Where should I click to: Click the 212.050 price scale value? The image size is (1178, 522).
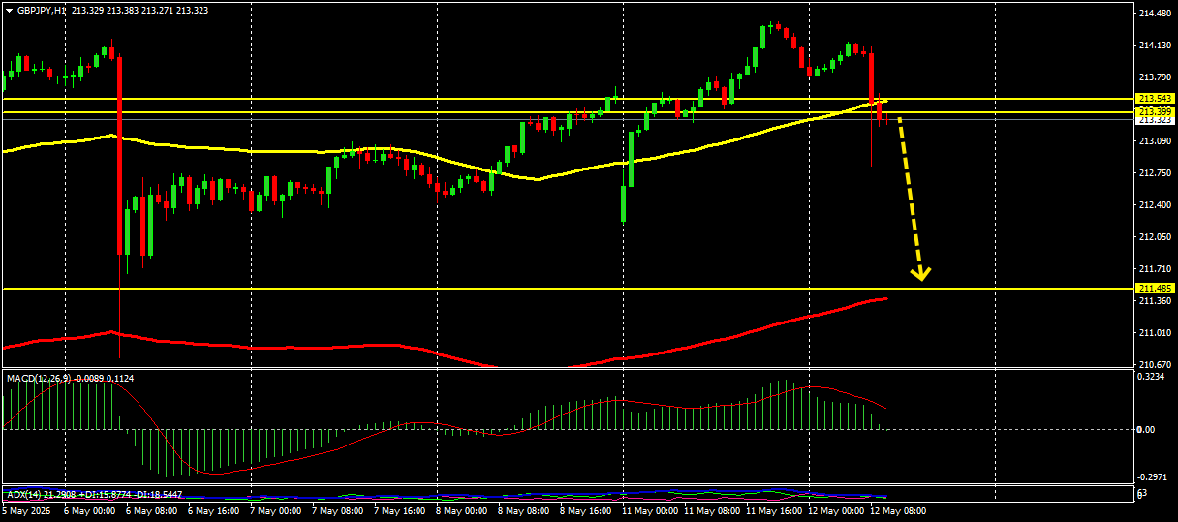(1157, 237)
